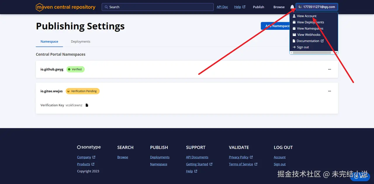Viewport: 374px width, 184px height.
Task: Open the footer Account link under LOG OUT
Action: [x=280, y=157]
